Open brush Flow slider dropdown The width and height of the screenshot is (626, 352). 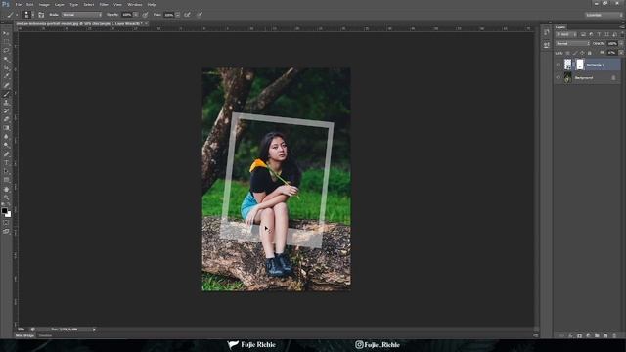tap(178, 15)
